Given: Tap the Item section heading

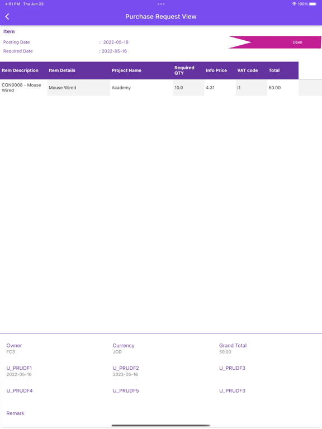Looking at the screenshot, I should (x=9, y=31).
